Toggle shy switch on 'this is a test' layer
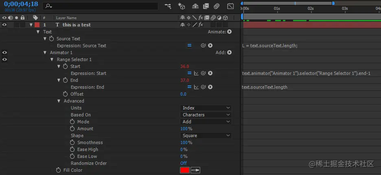381x175 pixels. [182, 24]
